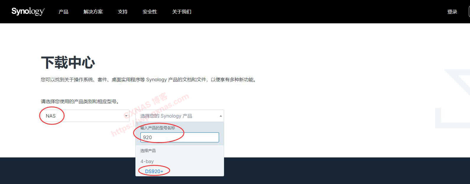The image size is (470, 184).
Task: Click the down arrow of NAS dropdown
Action: pos(126,116)
